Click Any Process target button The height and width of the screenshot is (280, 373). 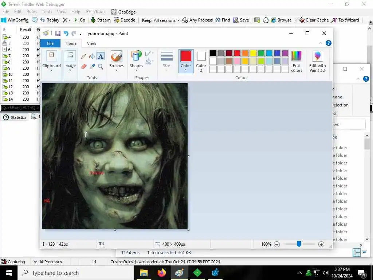click(197, 20)
